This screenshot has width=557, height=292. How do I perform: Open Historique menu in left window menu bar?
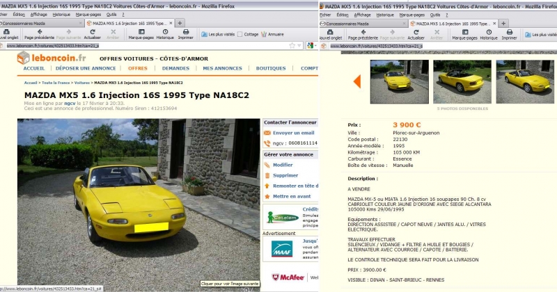pyautogui.click(x=61, y=15)
